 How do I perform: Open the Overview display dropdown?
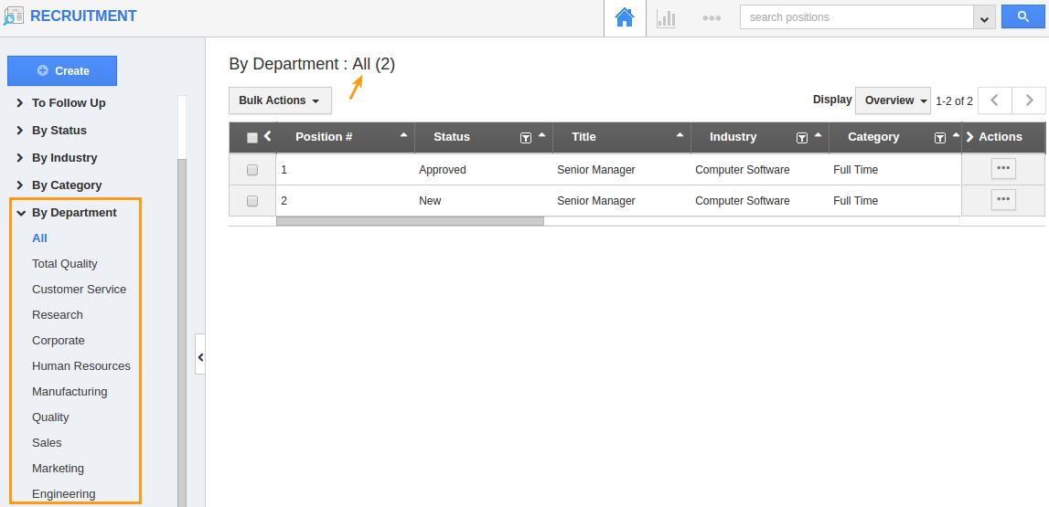893,100
